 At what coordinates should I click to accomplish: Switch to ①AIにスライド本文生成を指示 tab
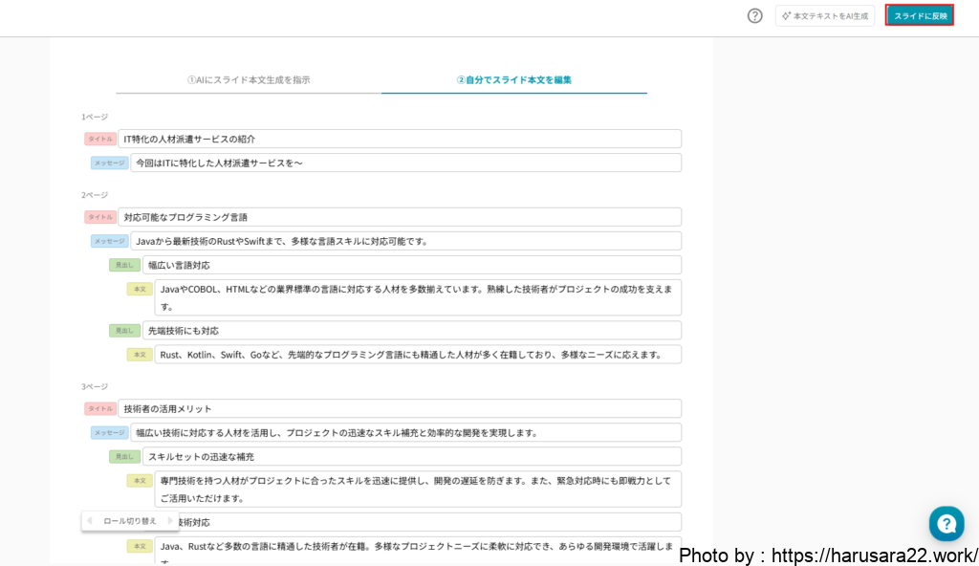tap(249, 80)
